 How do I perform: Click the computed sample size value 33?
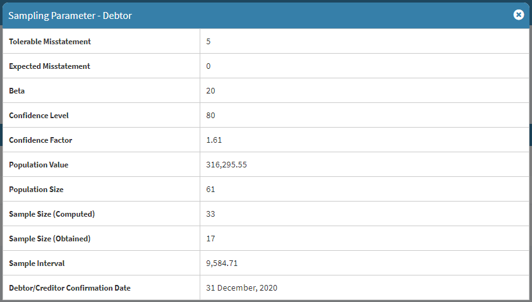[211, 214]
